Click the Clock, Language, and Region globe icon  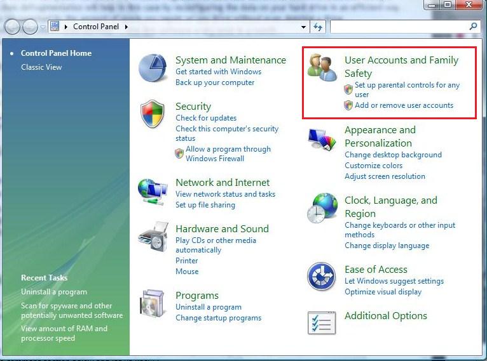(x=322, y=208)
